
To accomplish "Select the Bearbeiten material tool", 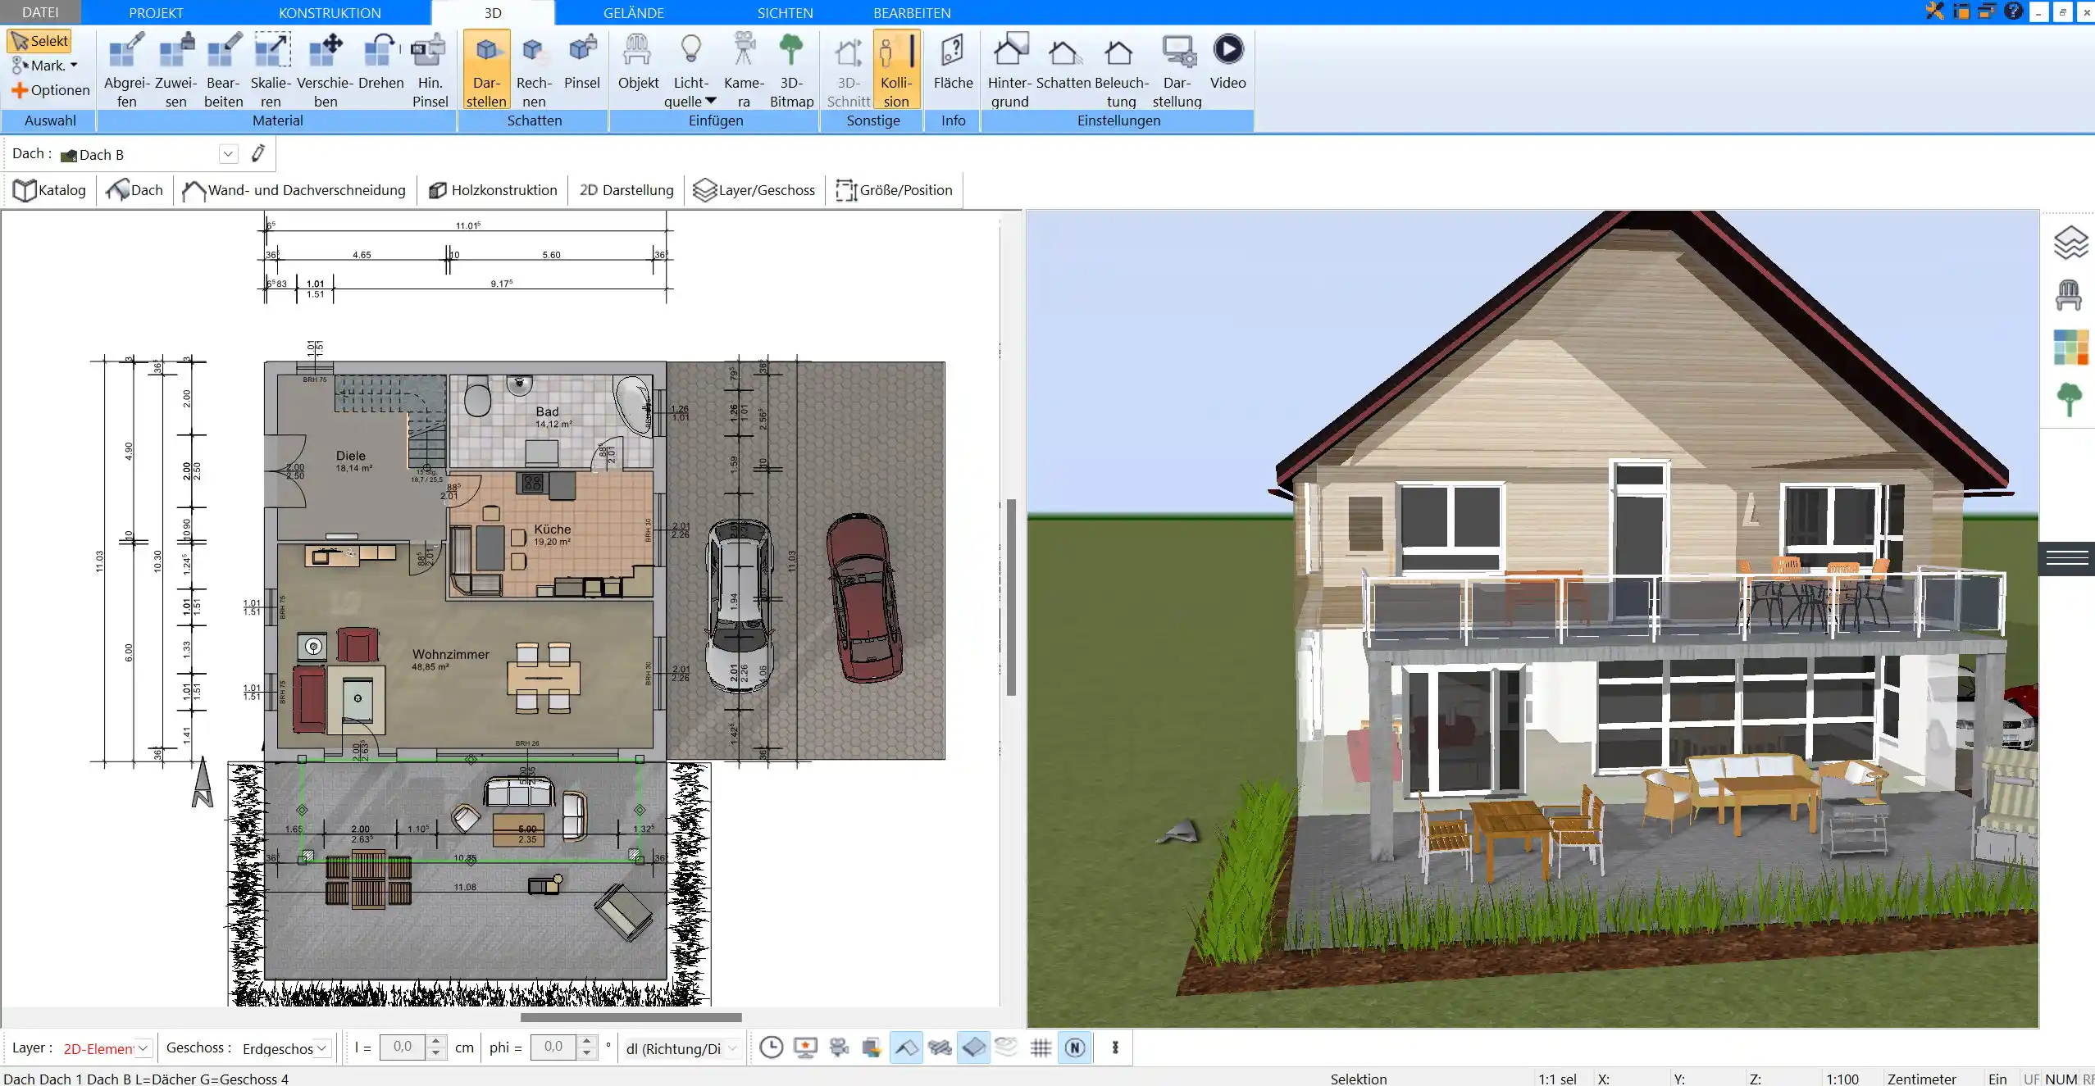I will click(x=223, y=70).
